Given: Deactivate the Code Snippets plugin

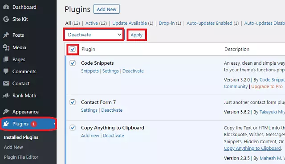Looking at the screenshot, I should click(x=133, y=71).
